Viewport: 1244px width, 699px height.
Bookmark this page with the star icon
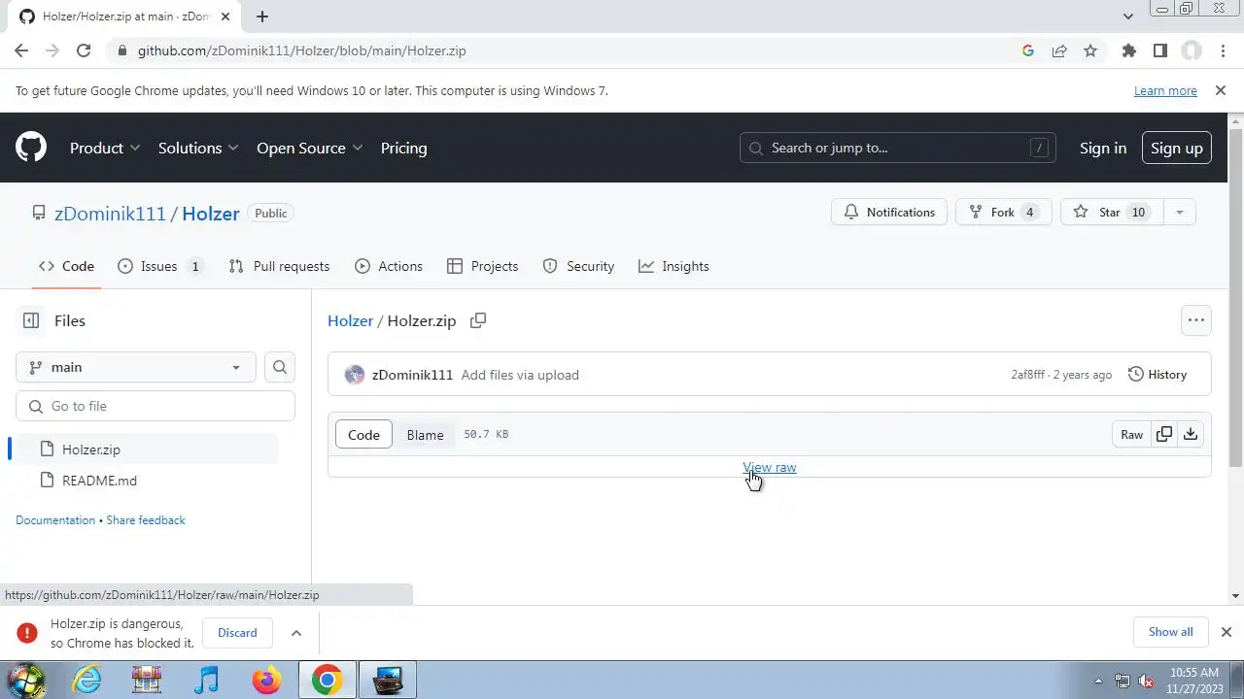(x=1090, y=50)
